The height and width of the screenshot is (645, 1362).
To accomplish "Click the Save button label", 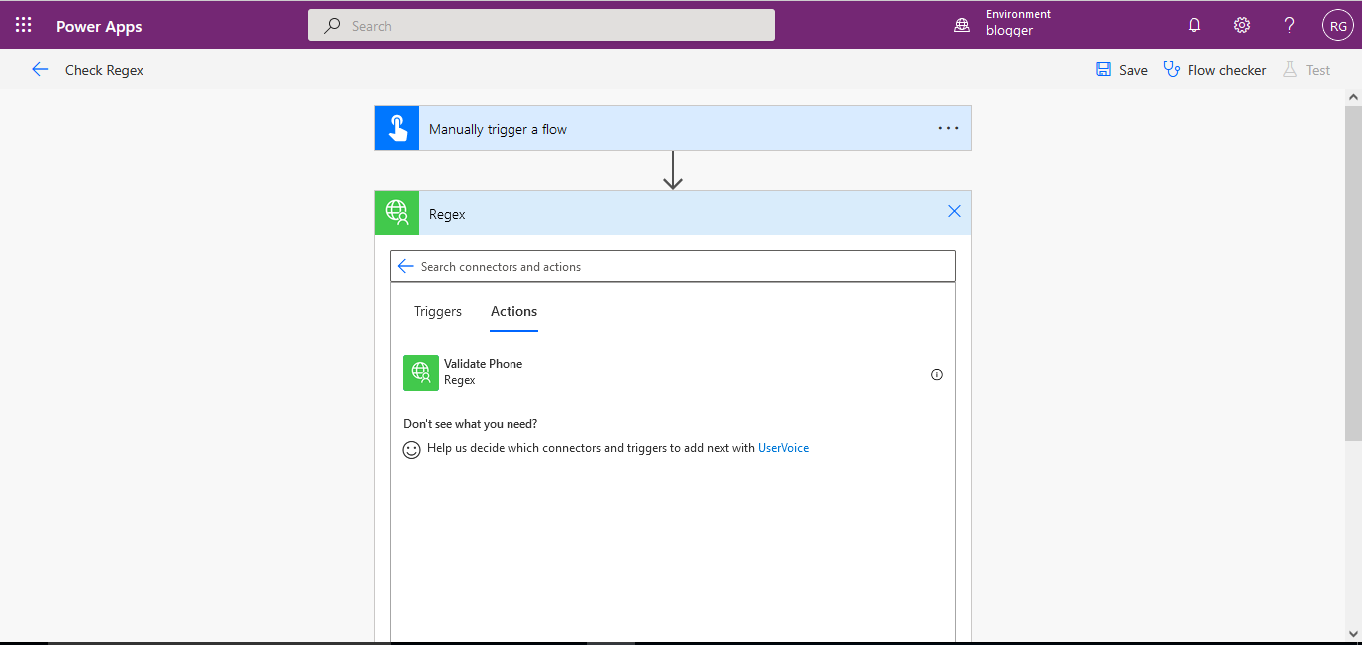I will (1133, 70).
